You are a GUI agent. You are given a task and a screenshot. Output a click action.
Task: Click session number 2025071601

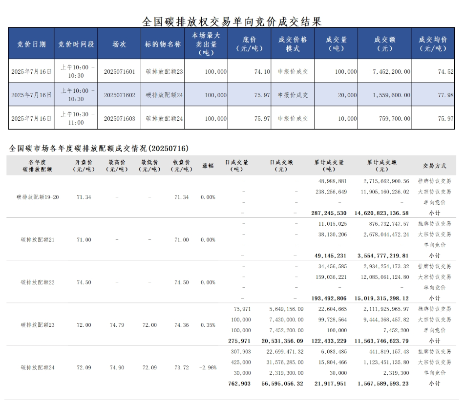pos(119,71)
